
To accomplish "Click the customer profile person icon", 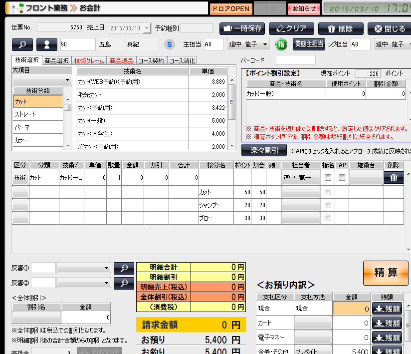I will click(47, 44).
